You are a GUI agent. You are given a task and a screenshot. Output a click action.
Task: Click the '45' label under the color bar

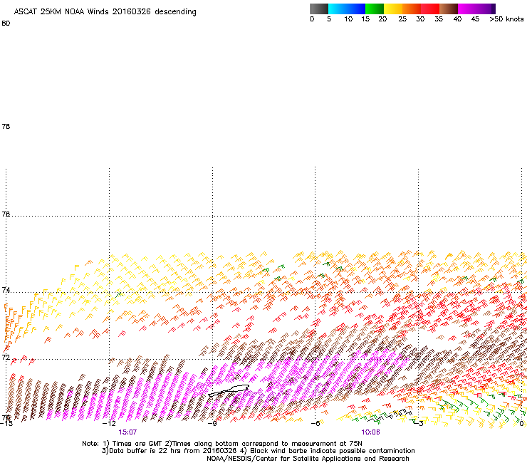(x=475, y=19)
